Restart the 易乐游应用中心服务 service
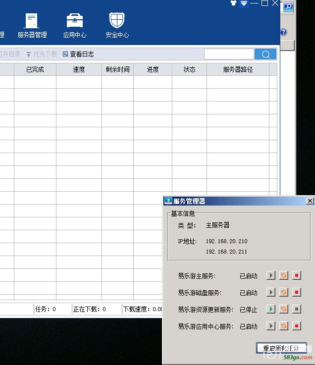Viewport: 315px width, 365px height. pos(284,326)
